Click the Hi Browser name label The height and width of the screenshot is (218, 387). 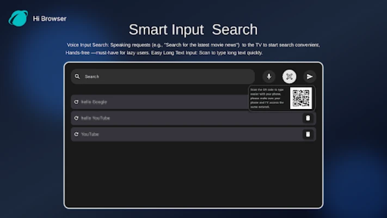tap(50, 19)
